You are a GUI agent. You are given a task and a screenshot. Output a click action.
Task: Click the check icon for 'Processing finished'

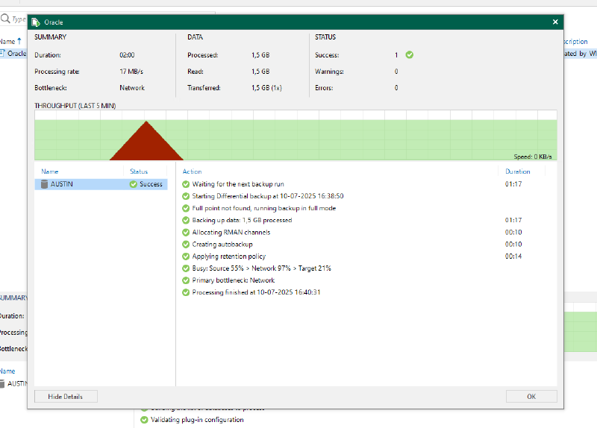click(x=186, y=292)
